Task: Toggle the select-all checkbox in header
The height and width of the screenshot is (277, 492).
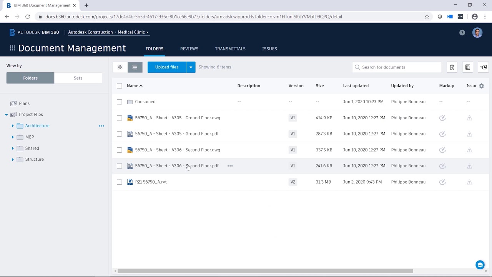Action: (x=120, y=86)
